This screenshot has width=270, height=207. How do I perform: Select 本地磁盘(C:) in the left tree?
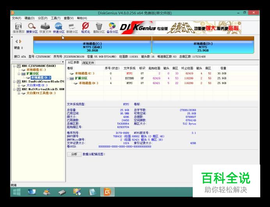click(x=36, y=70)
